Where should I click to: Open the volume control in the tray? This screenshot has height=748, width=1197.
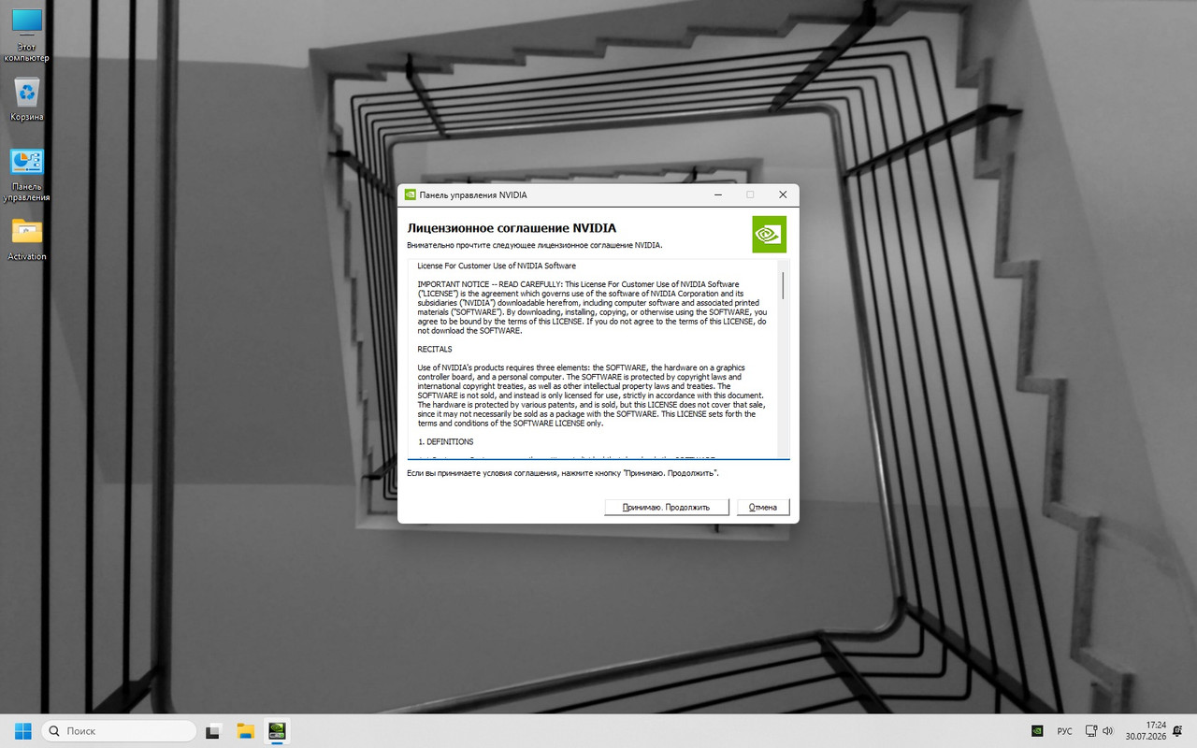click(x=1107, y=730)
